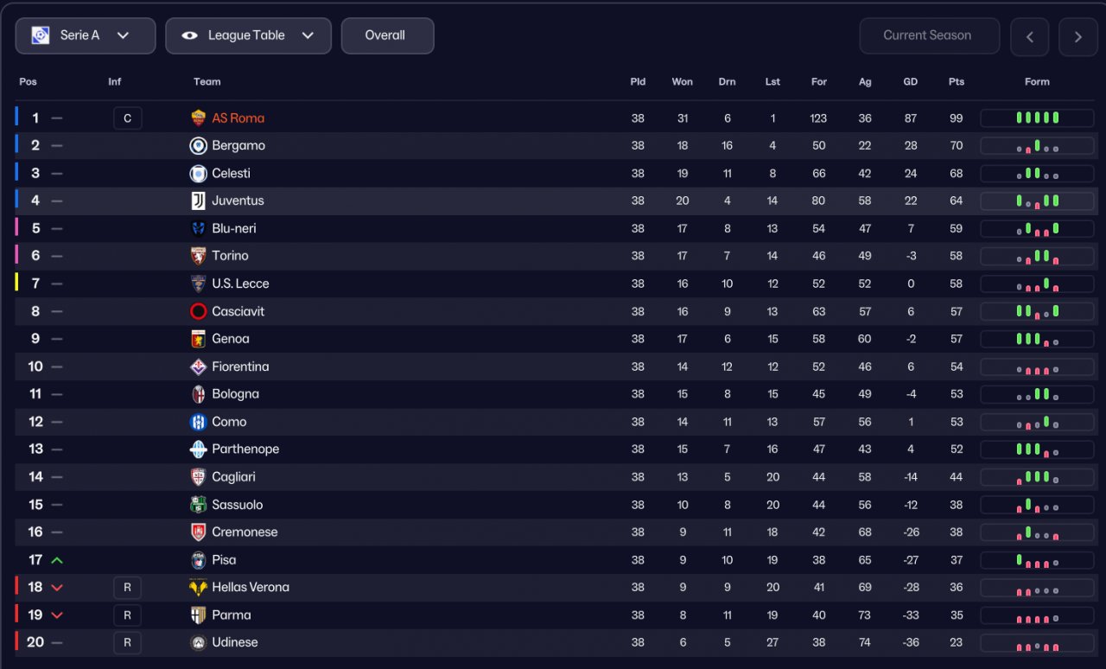This screenshot has height=669, width=1106.
Task: Click the champions C badge for AS Roma
Action: click(127, 118)
